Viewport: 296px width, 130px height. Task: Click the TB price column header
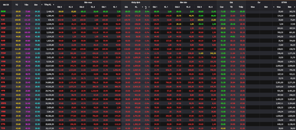coord(231,7)
